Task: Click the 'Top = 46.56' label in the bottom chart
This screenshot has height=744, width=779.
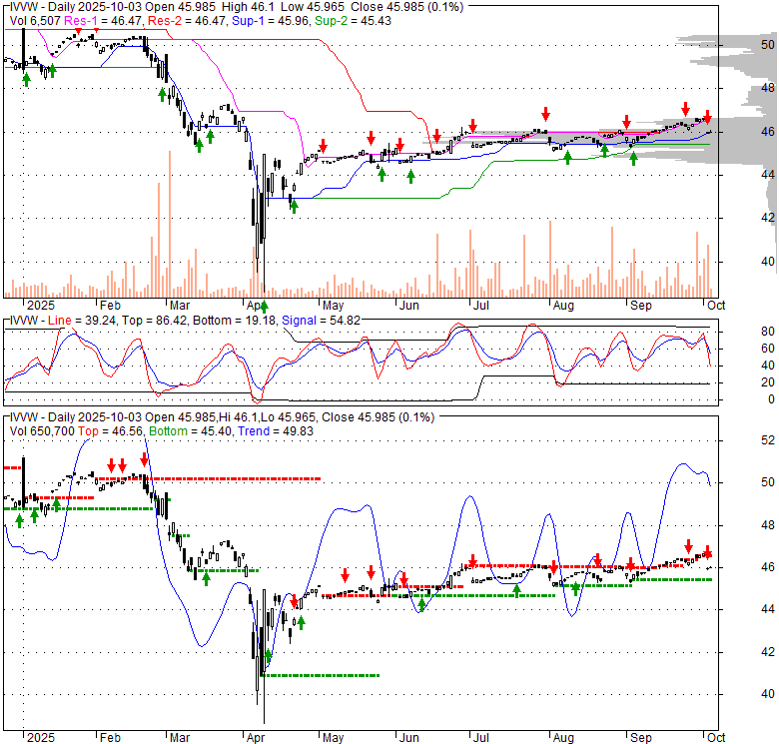Action: pyautogui.click(x=110, y=431)
